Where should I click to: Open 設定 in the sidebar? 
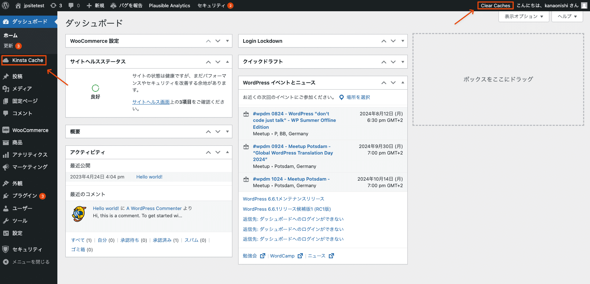pos(29,233)
